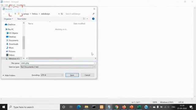Select This PC in navigation pane
196x110 pixels.
coord(9,29)
